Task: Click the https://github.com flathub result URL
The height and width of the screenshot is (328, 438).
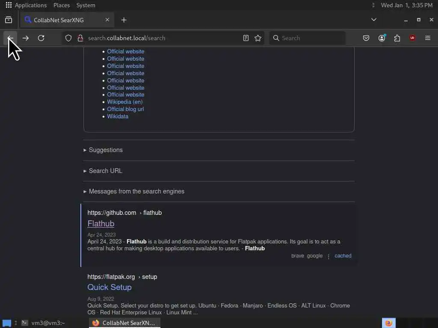Action: tap(124, 213)
